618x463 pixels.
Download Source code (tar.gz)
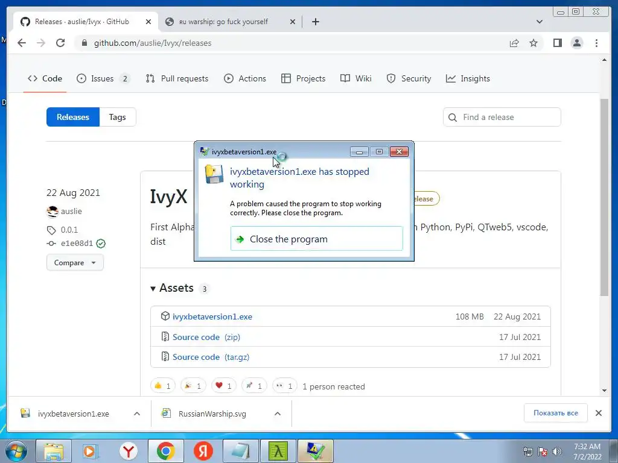(211, 357)
